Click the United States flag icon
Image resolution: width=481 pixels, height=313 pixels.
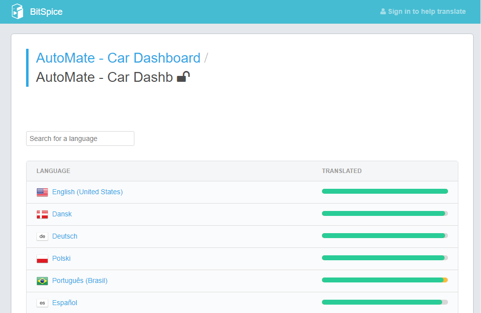tap(42, 192)
